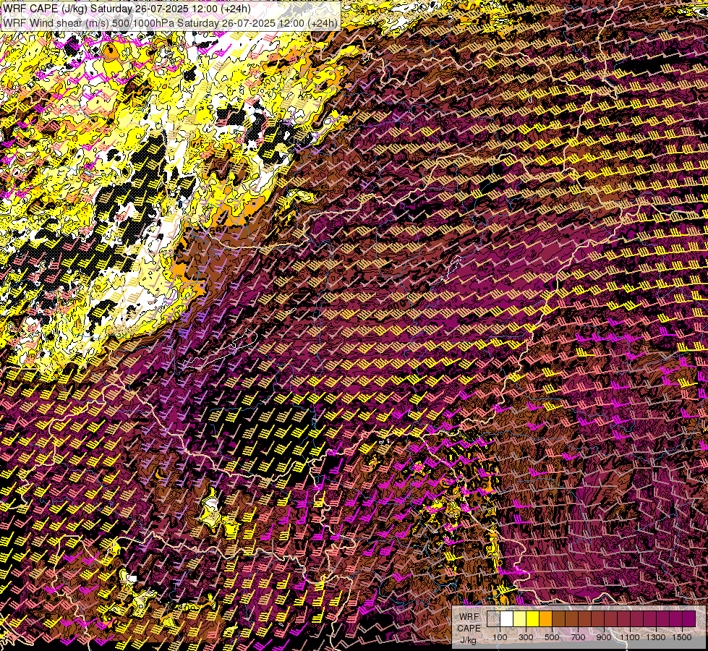Screen dimensions: 708x651
Task: Click the white 100 J/kg legend swatch
Action: [507, 619]
